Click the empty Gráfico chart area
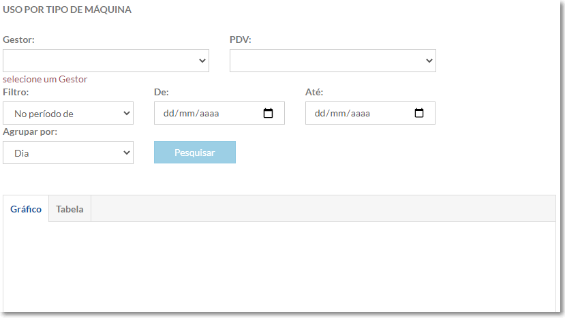 [x=279, y=266]
